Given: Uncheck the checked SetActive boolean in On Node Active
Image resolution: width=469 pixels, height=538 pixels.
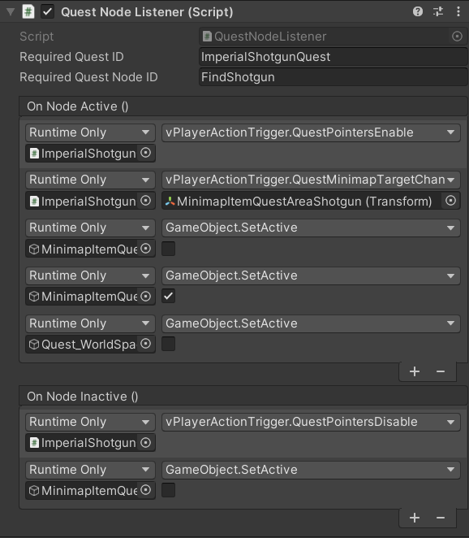Looking at the screenshot, I should [168, 296].
